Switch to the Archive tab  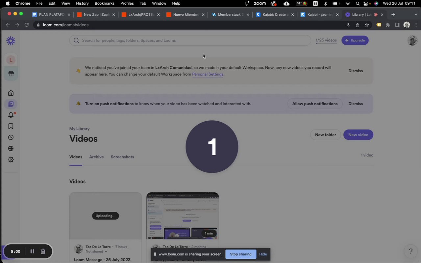coord(96,157)
